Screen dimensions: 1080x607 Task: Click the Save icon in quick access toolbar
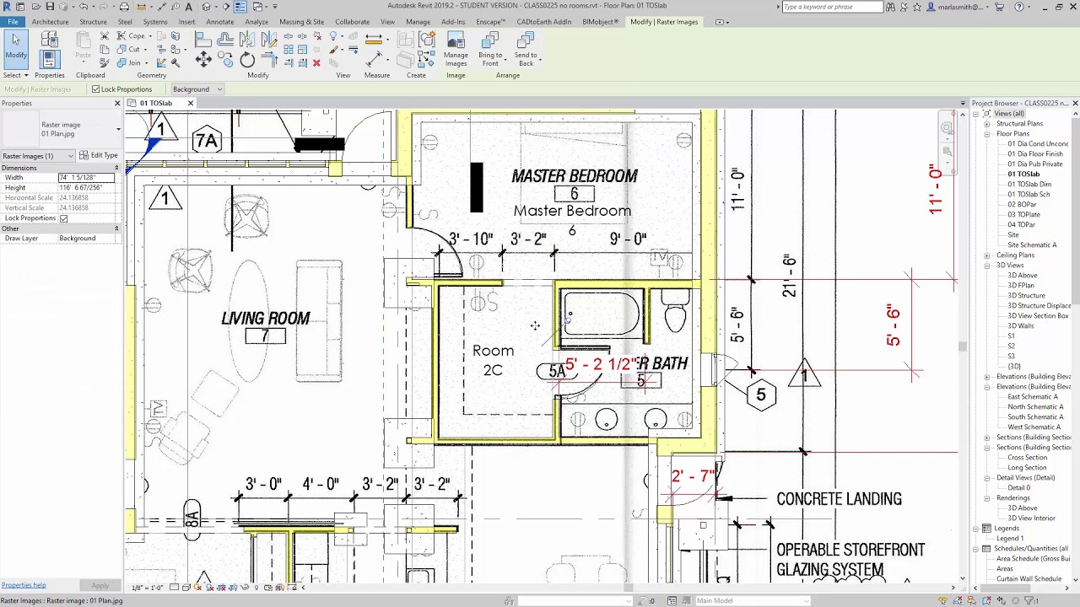tap(50, 7)
